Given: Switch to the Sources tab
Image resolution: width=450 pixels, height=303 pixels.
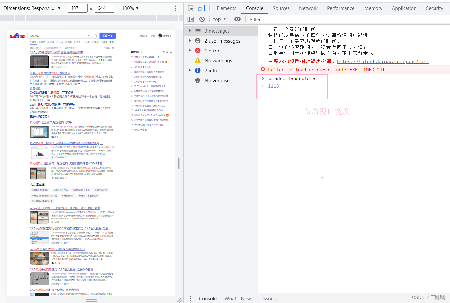Looking at the screenshot, I should 281,8.
